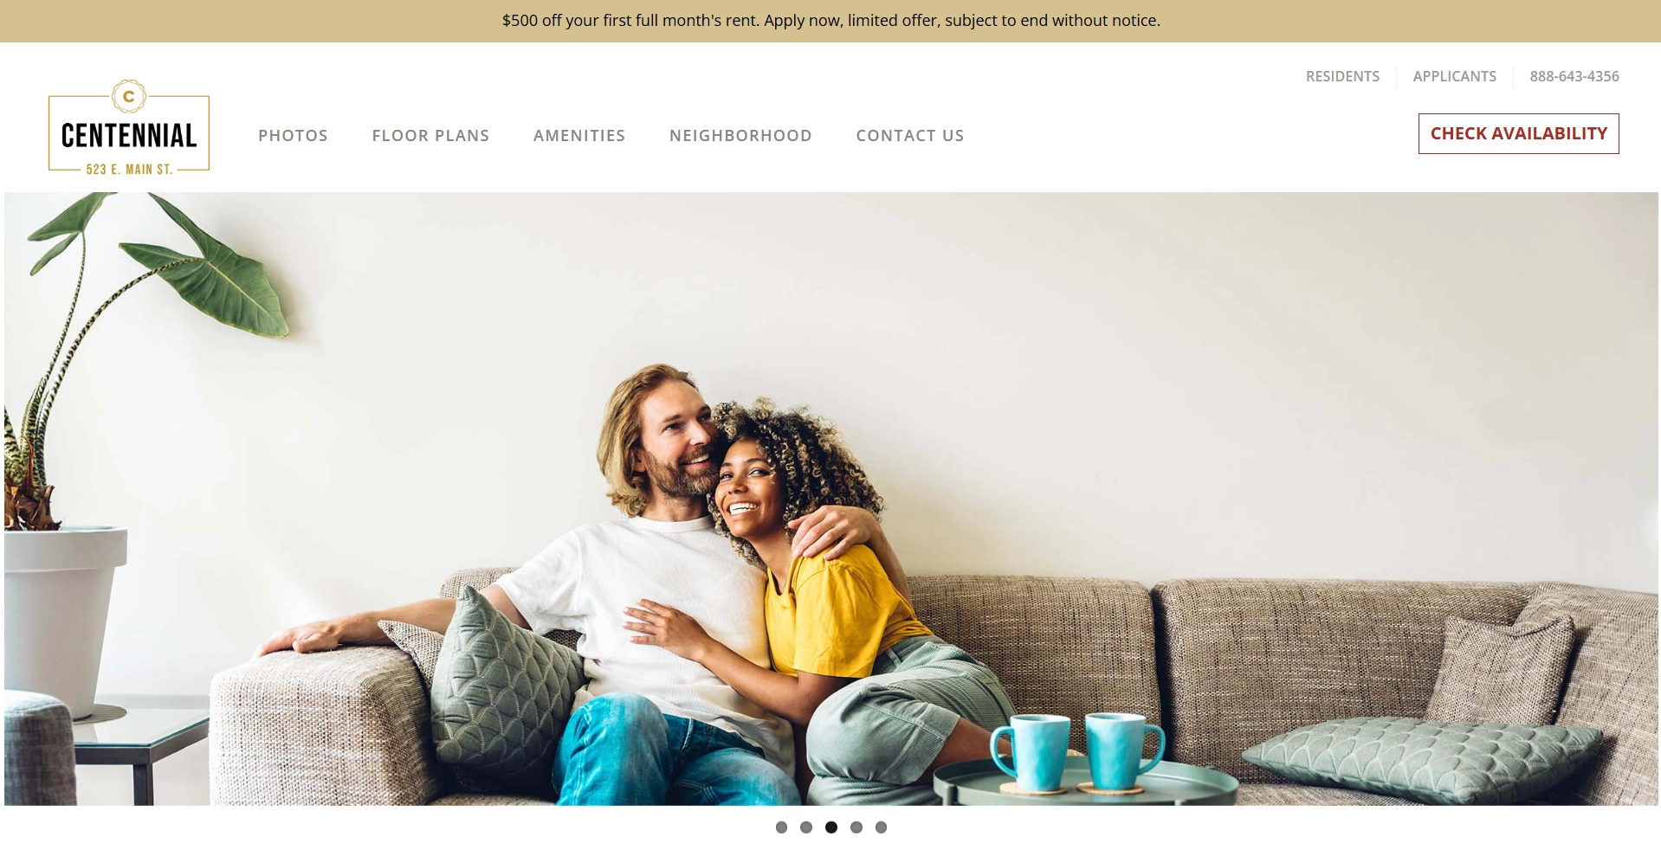Click the couple-on-sofa hero image
The width and height of the screenshot is (1661, 850).
click(x=831, y=499)
